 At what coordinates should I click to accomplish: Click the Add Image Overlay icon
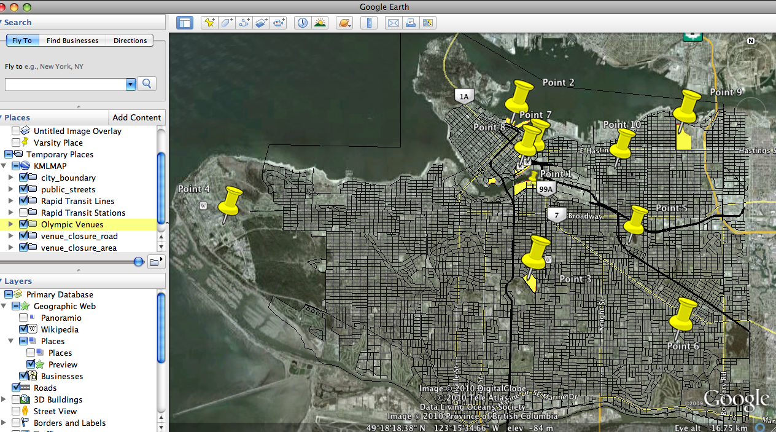[x=262, y=23]
